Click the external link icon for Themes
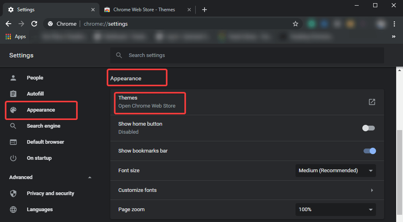This screenshot has height=222, width=403. (x=372, y=102)
